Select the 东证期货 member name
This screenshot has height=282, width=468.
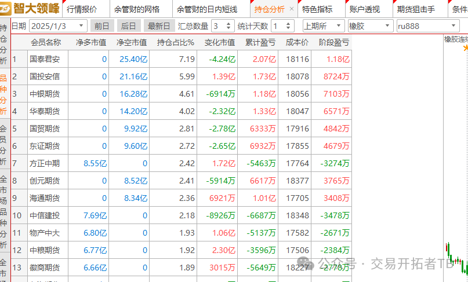click(45, 146)
